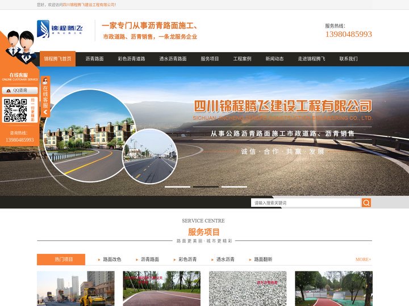
Task: Open the park running track thumbnail
Action: tap(334, 288)
